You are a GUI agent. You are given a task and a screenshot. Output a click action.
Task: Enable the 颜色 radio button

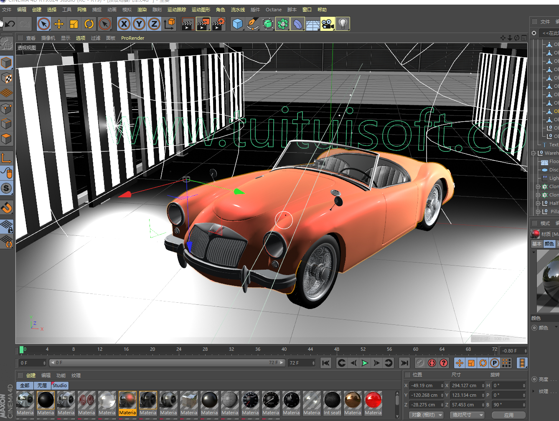pos(534,328)
